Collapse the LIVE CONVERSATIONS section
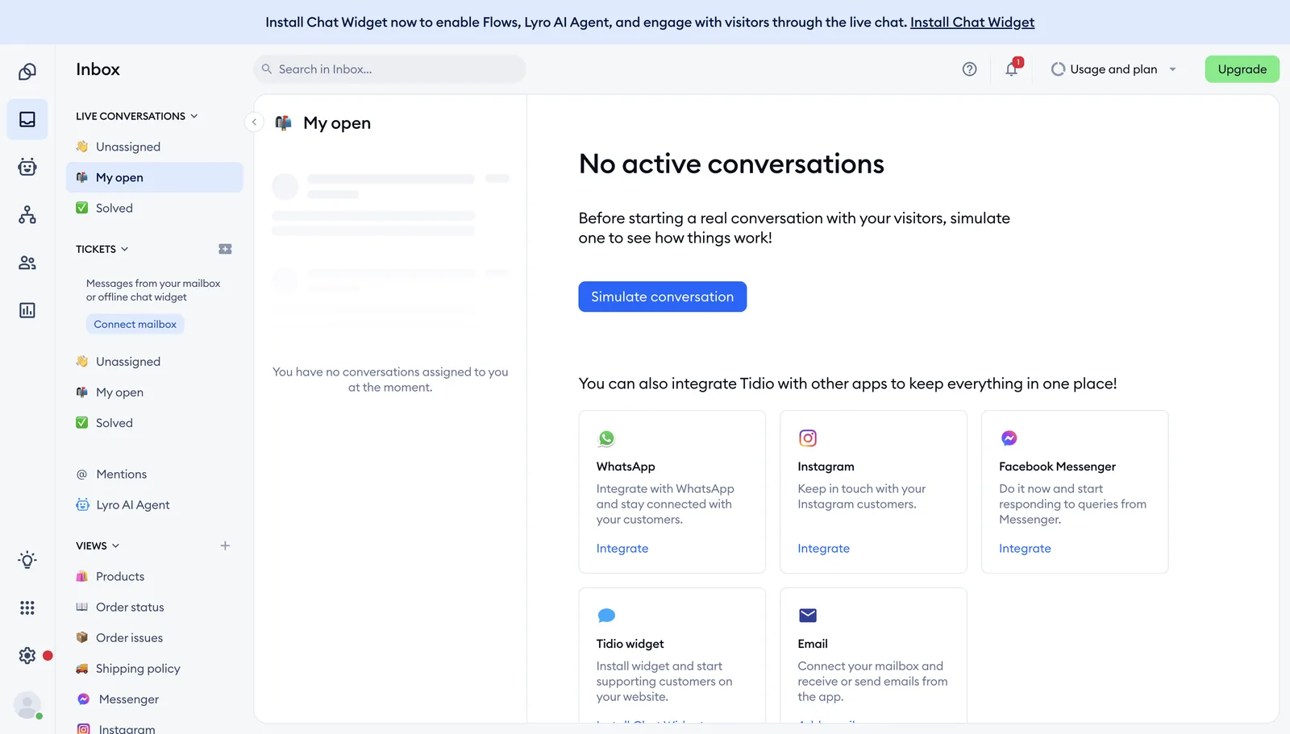 pyautogui.click(x=137, y=116)
